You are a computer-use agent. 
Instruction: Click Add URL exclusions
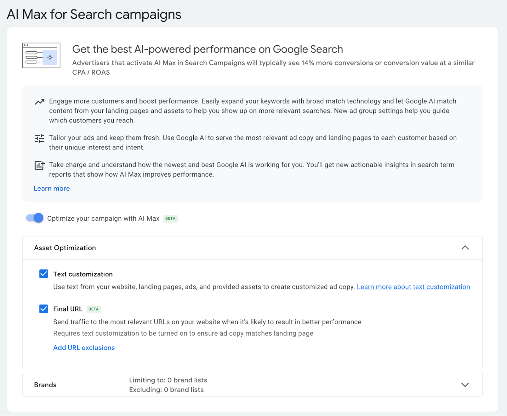[84, 348]
